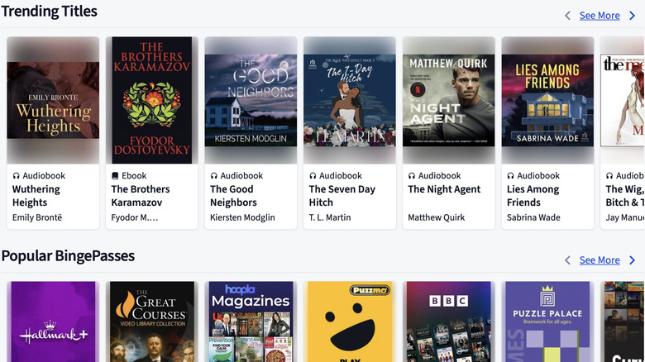This screenshot has height=362, width=645.
Task: Go to previous Trending Titles page
Action: [567, 16]
